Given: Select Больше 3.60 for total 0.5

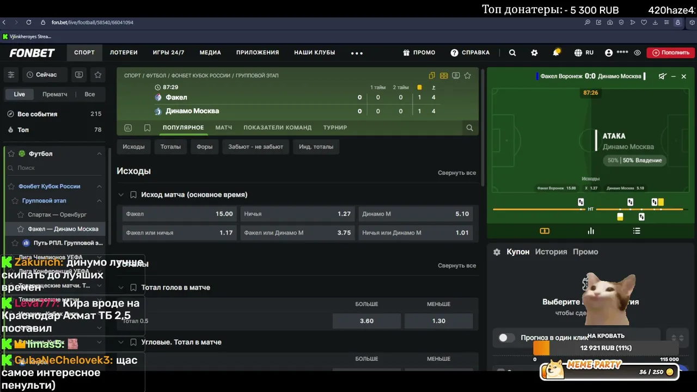Looking at the screenshot, I should coord(366,321).
